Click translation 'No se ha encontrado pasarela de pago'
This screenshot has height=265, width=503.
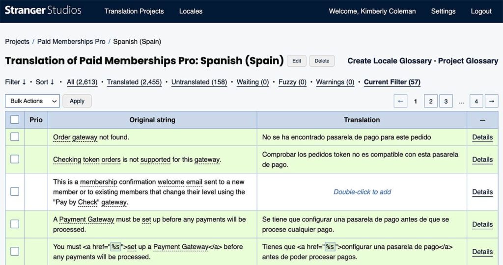point(346,137)
